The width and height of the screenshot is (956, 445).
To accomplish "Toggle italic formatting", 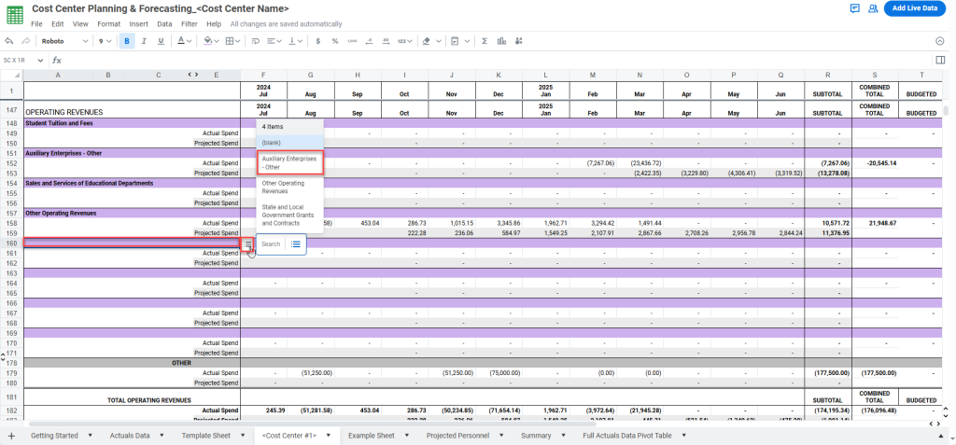I will tap(144, 41).
